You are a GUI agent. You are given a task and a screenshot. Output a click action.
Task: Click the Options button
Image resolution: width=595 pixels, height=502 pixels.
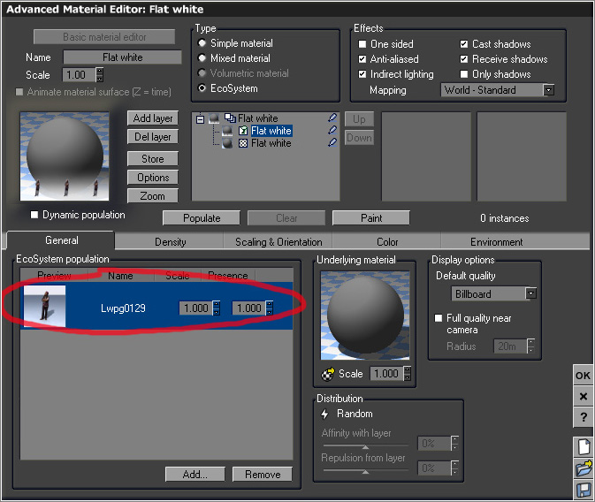tap(153, 177)
